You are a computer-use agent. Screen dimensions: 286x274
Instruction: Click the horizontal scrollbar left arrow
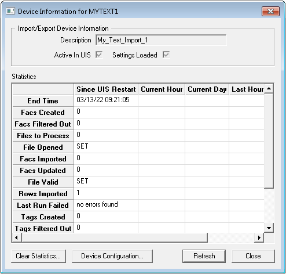pyautogui.click(x=17, y=237)
